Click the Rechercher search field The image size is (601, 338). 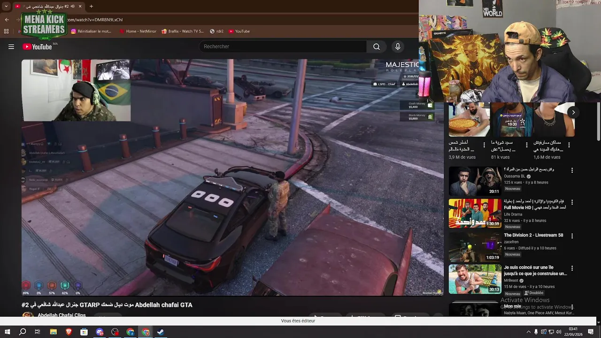(x=283, y=46)
